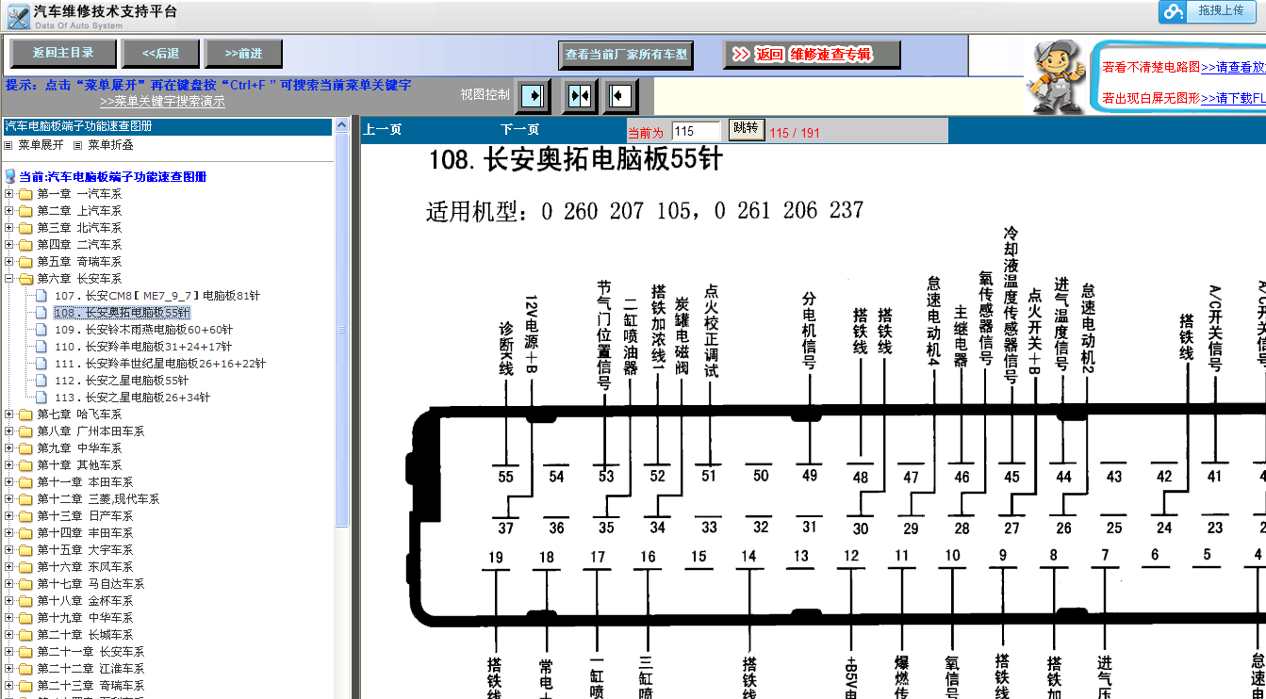Select 第十二章 三菱,现代车系 chapter
Image resolution: width=1266 pixels, height=699 pixels.
(x=98, y=499)
